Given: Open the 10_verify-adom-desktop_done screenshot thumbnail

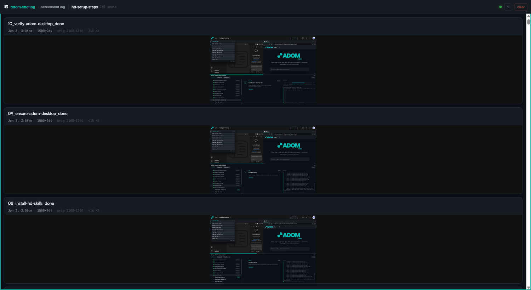Looking at the screenshot, I should [x=263, y=69].
